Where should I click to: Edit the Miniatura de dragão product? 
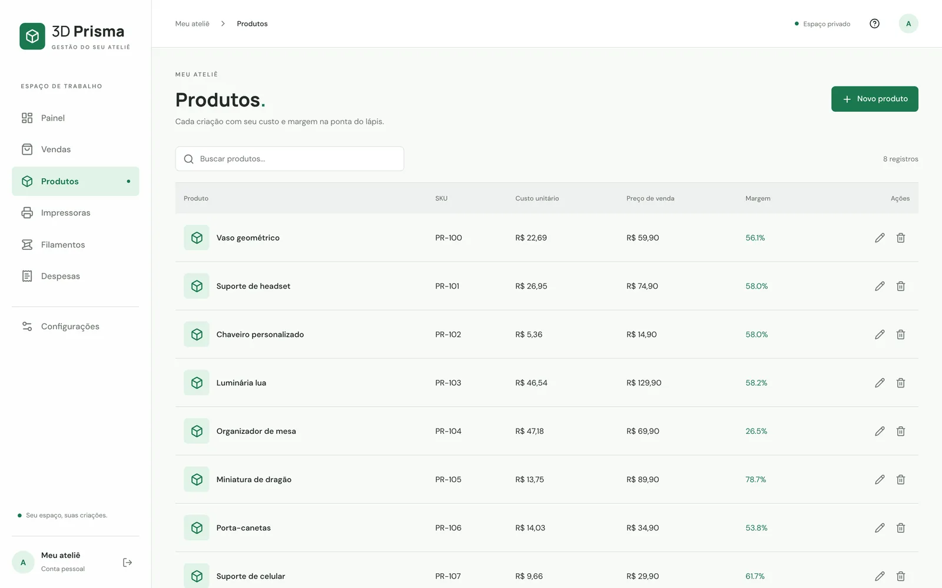click(880, 479)
